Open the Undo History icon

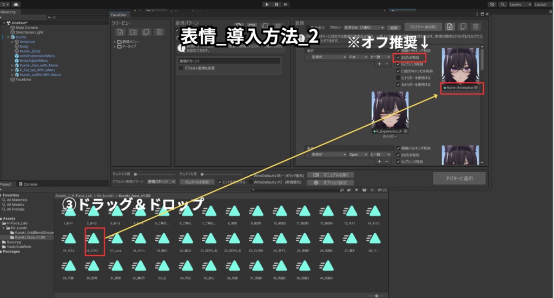[492, 4]
